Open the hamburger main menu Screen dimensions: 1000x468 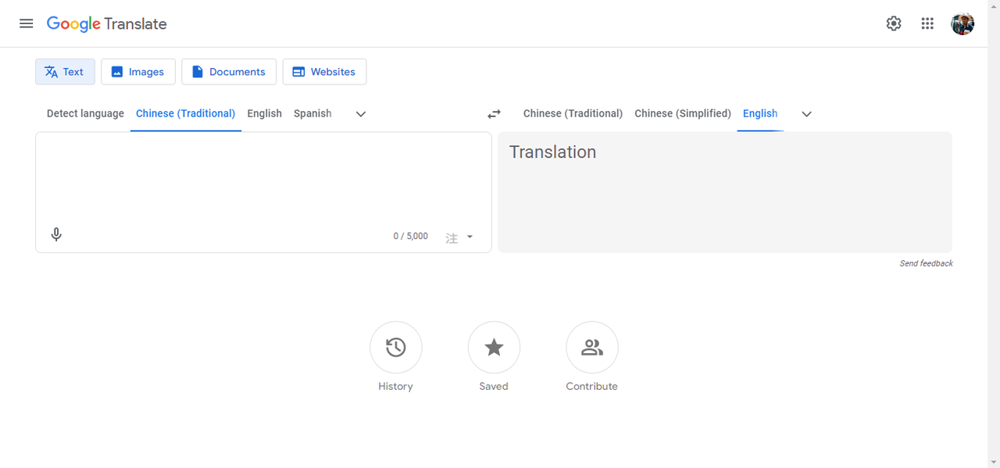pos(27,23)
